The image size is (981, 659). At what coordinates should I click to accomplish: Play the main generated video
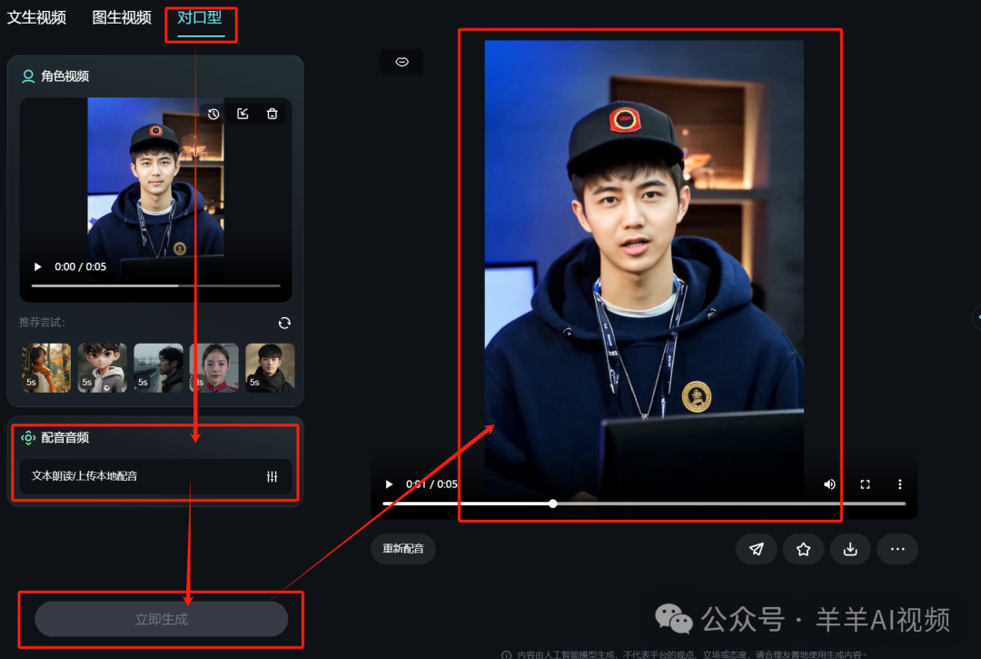(389, 484)
